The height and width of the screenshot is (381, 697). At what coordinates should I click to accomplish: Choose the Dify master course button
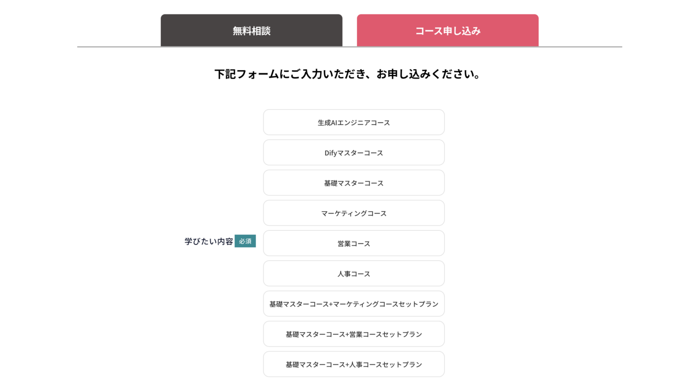pos(354,152)
